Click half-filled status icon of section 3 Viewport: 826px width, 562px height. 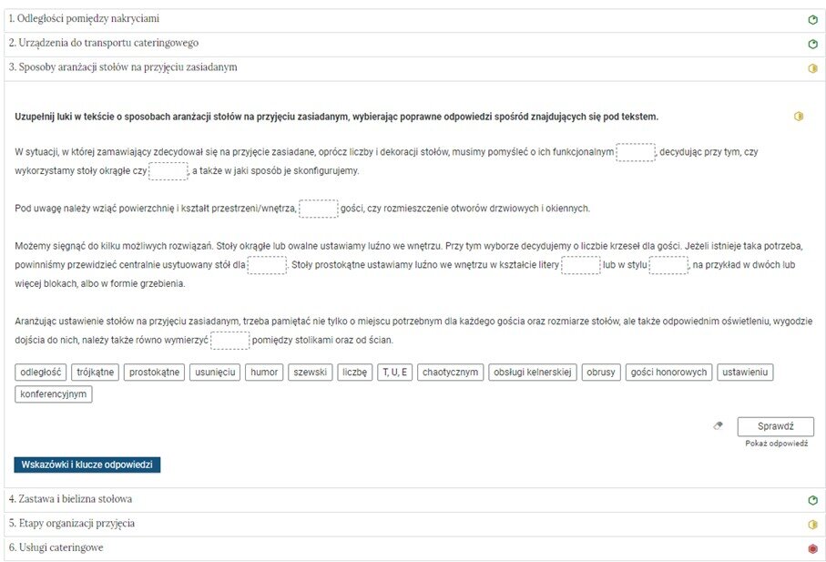(x=812, y=68)
